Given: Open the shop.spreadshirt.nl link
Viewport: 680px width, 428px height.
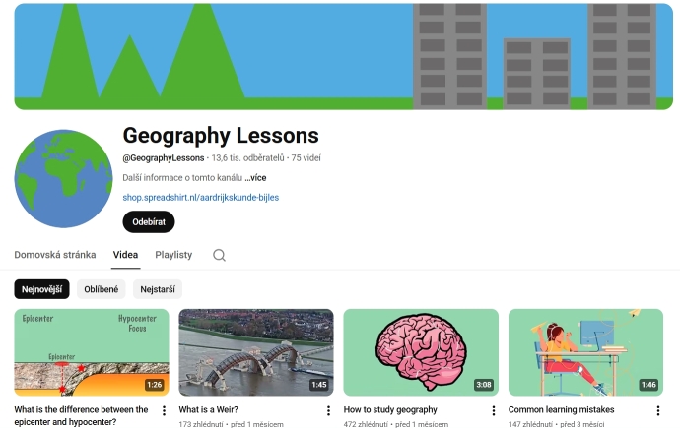Looking at the screenshot, I should [x=201, y=198].
